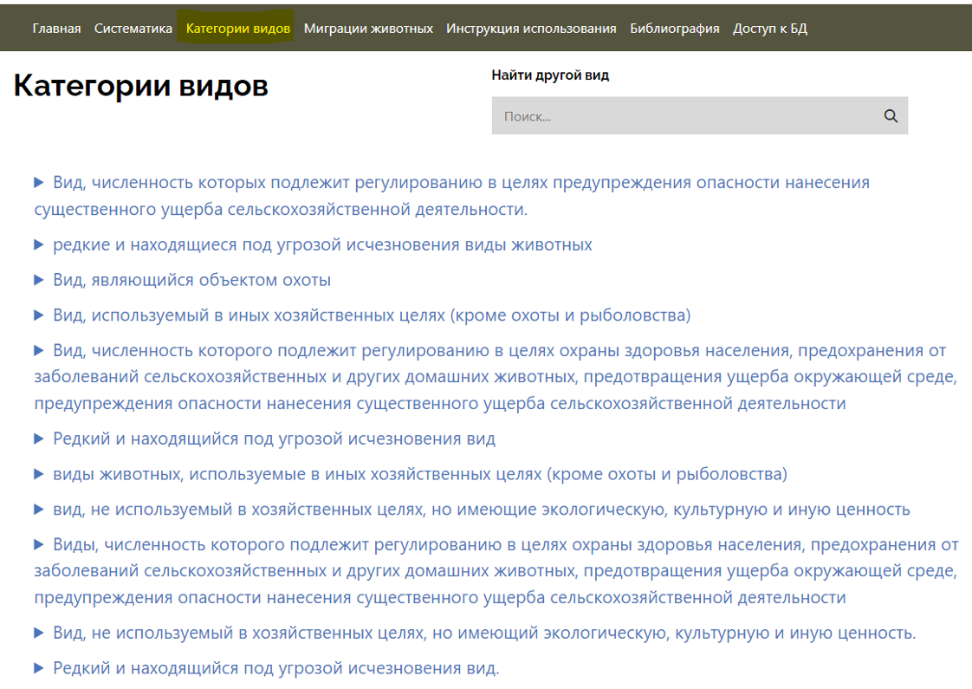
Task: Go to Миграции животных page
Action: tap(368, 29)
